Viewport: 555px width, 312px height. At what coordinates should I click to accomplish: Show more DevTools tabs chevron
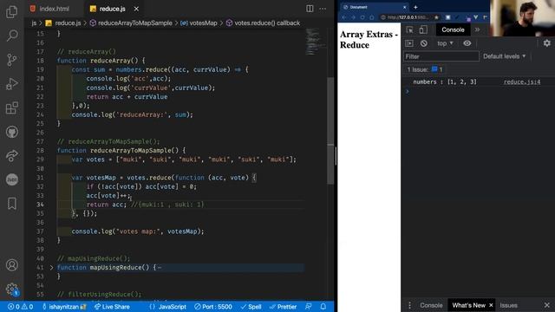477,29
